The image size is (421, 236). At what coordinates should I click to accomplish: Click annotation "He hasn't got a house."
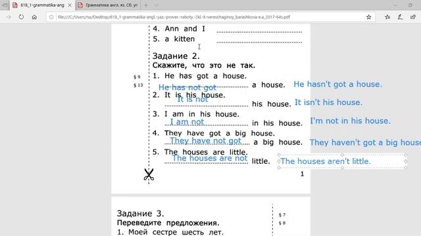[337, 85]
